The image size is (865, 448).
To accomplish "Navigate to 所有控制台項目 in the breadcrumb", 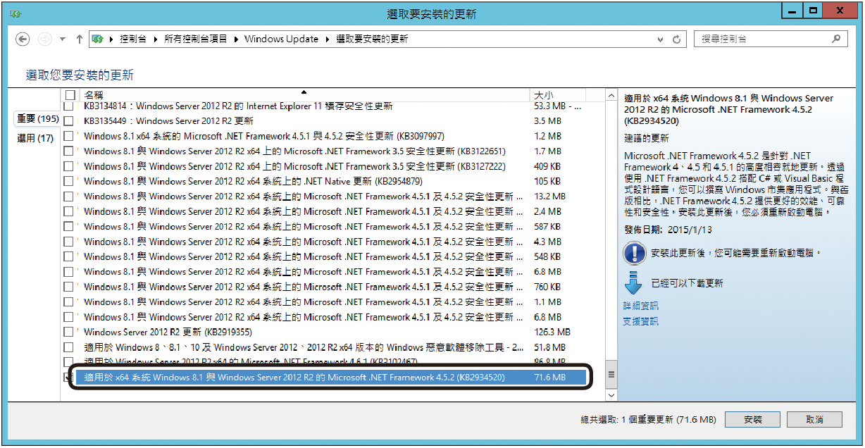I will [196, 39].
